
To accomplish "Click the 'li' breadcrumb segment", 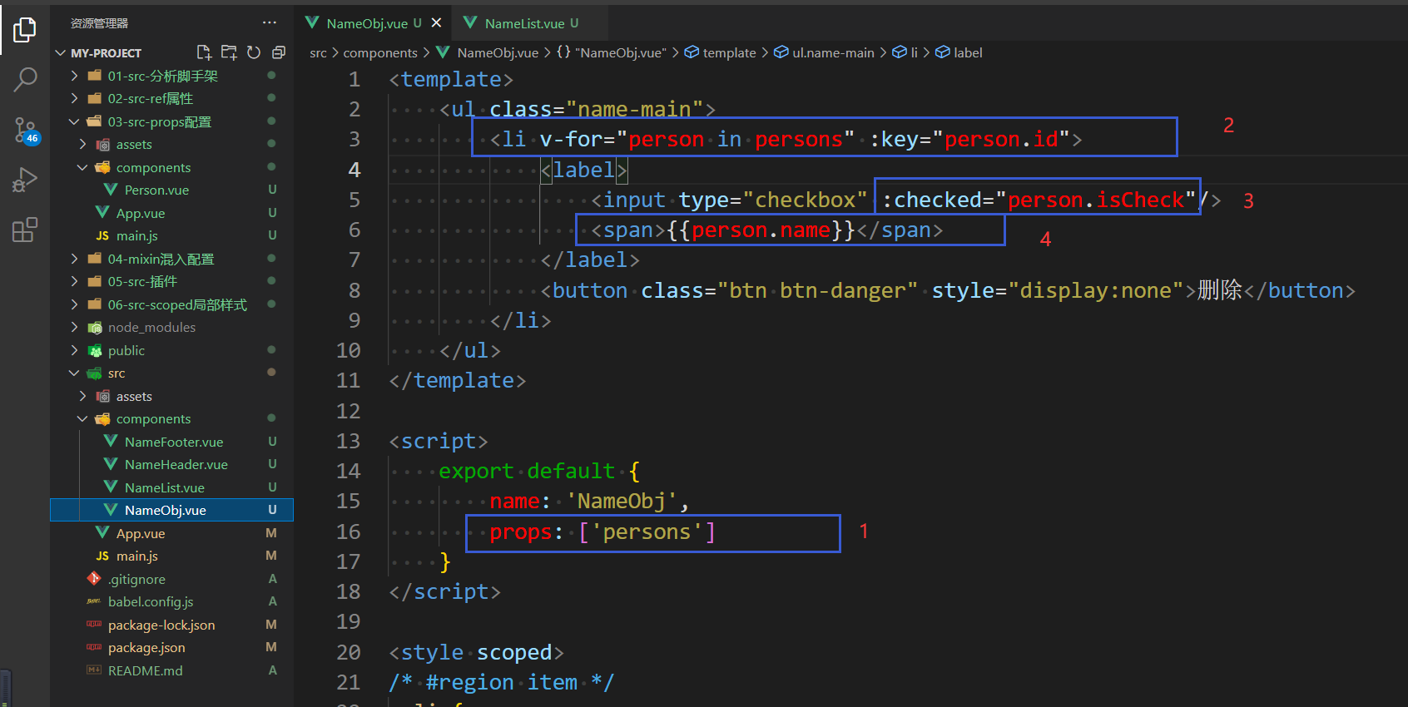I will 914,52.
